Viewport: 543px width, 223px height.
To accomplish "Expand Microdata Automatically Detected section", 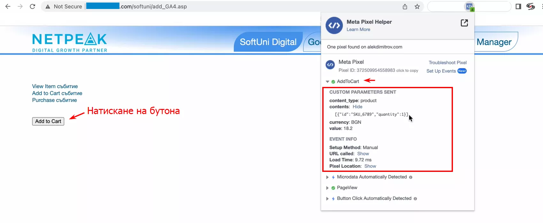I will (327, 177).
